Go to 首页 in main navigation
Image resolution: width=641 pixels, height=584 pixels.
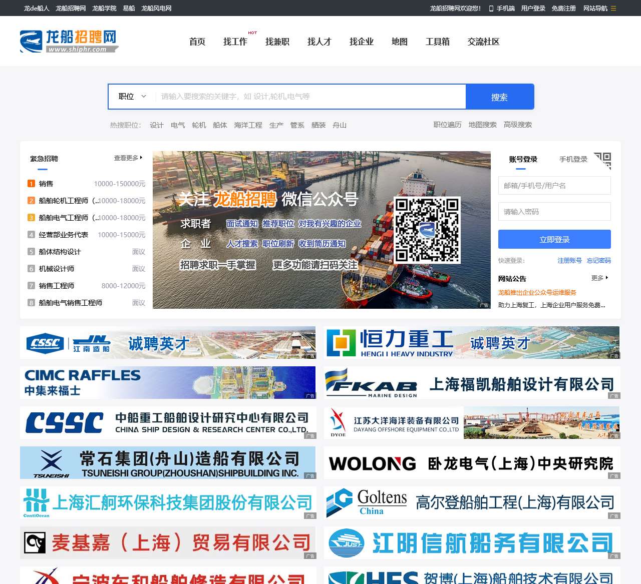[x=197, y=42]
